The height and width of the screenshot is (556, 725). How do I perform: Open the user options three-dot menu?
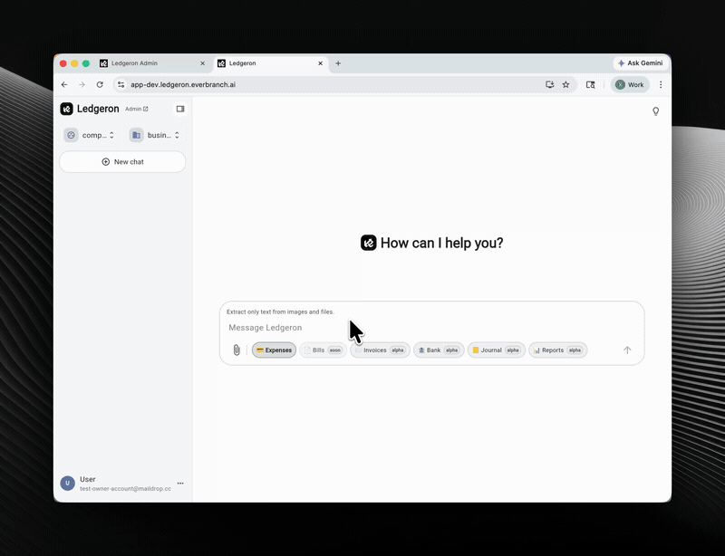click(180, 484)
